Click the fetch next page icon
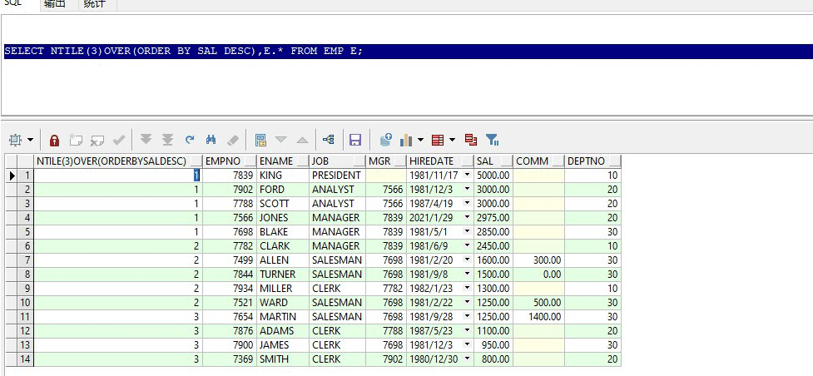The width and height of the screenshot is (813, 376). click(x=146, y=141)
